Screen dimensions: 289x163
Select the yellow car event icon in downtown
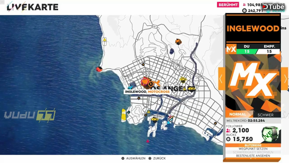pyautogui.click(x=183, y=80)
